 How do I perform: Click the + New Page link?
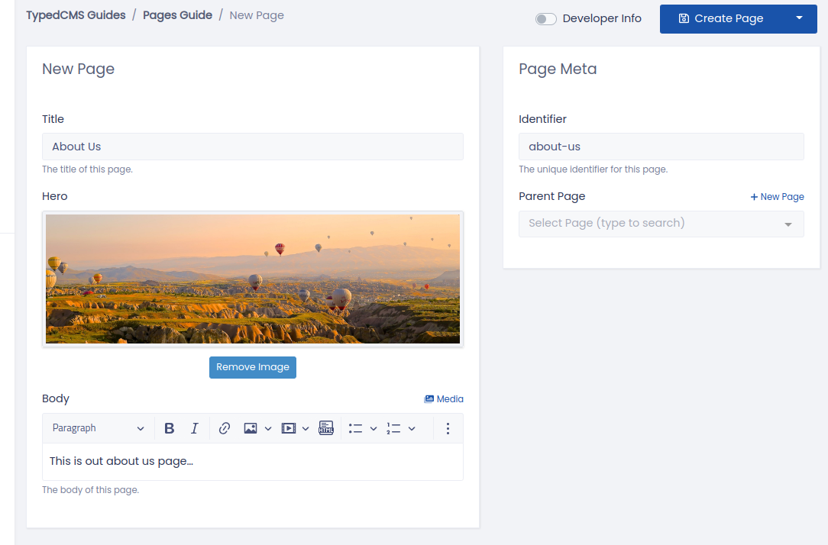(777, 197)
